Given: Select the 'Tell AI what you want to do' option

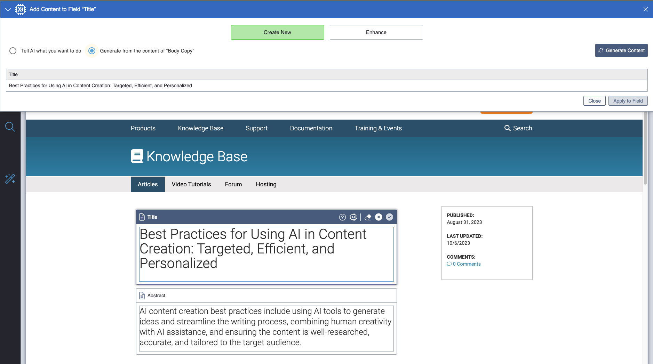Looking at the screenshot, I should 13,51.
